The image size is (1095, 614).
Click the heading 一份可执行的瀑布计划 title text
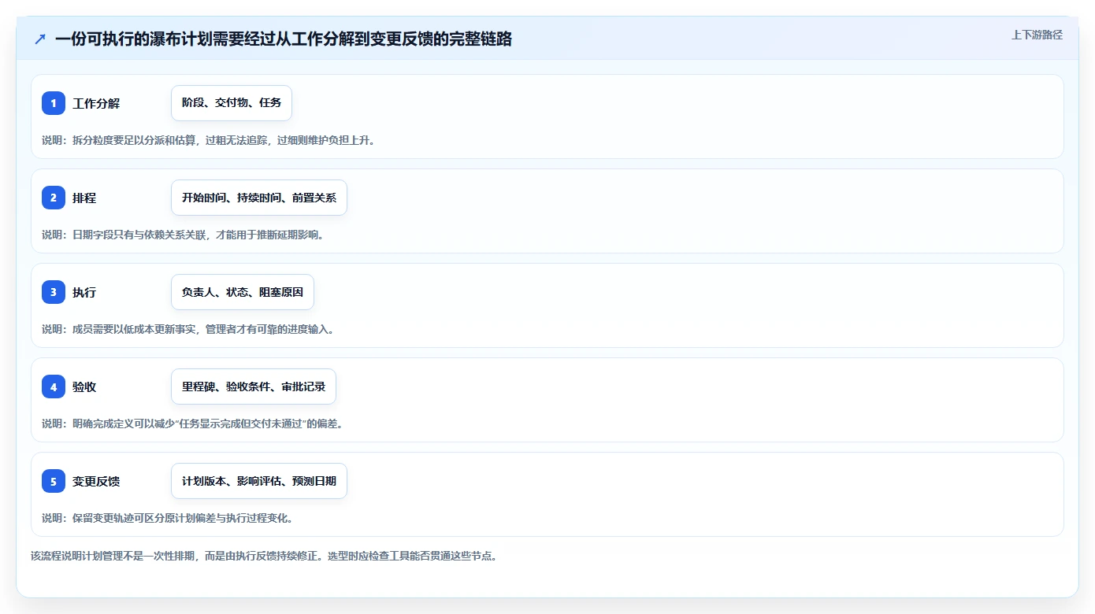coord(284,39)
